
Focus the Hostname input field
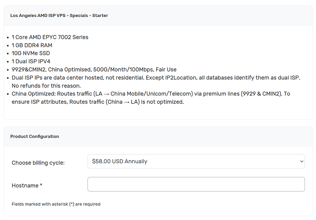196,184
